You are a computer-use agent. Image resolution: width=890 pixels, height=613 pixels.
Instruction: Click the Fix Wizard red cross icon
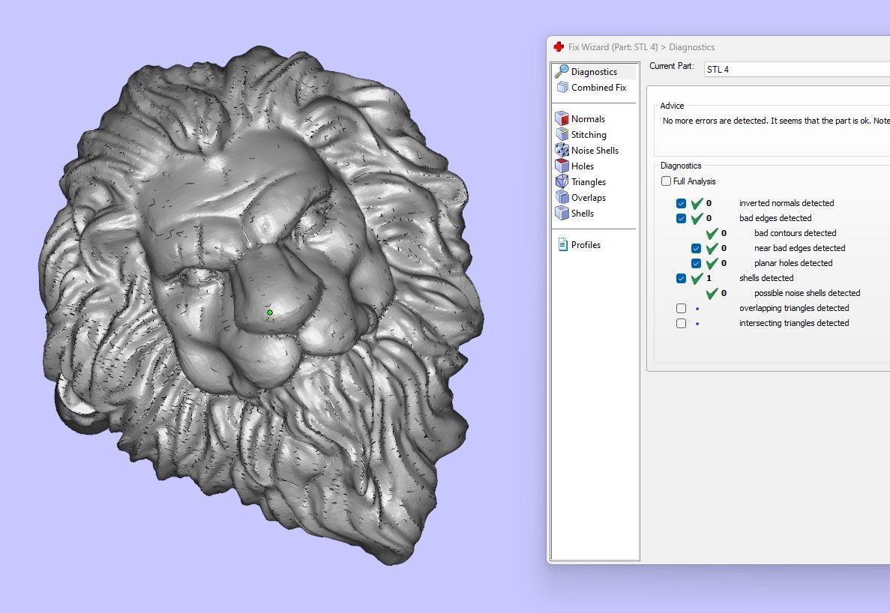tap(559, 47)
